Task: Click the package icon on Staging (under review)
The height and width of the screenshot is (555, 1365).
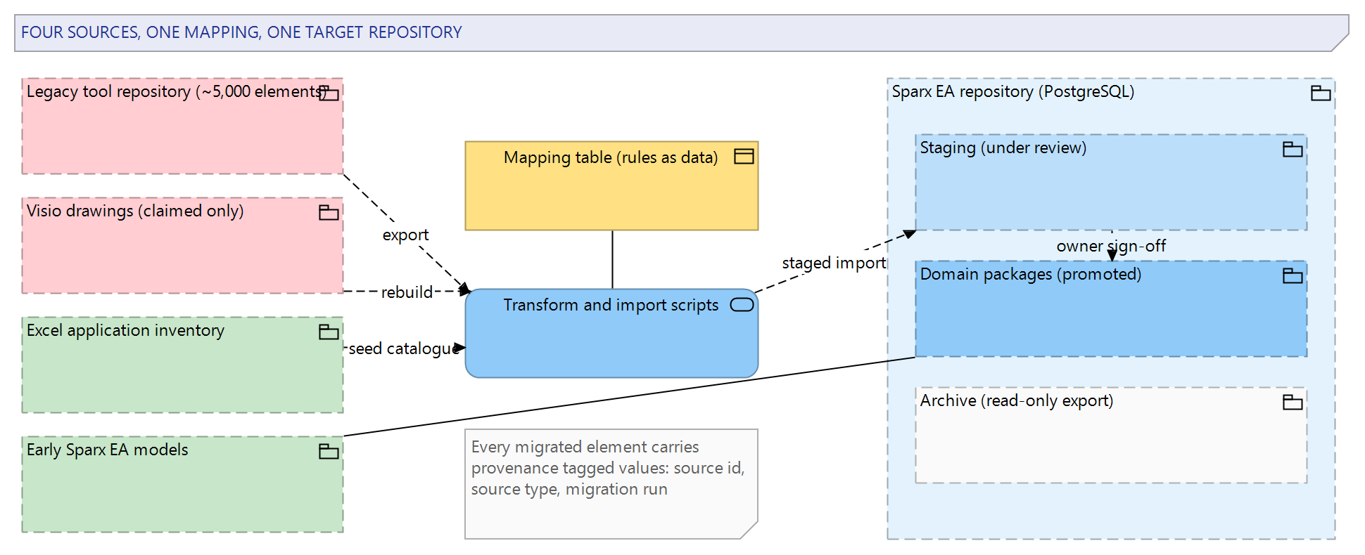Action: pyautogui.click(x=1293, y=150)
